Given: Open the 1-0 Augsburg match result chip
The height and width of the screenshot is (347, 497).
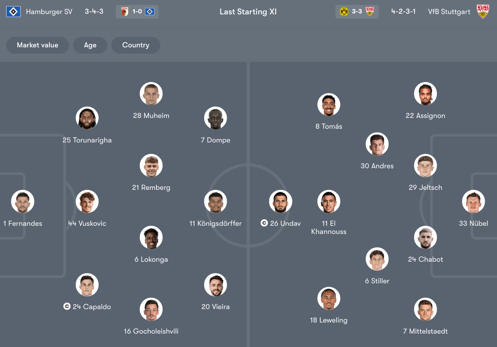Looking at the screenshot, I should [137, 11].
